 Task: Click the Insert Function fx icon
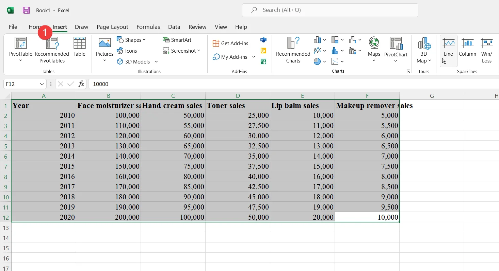pyautogui.click(x=81, y=84)
